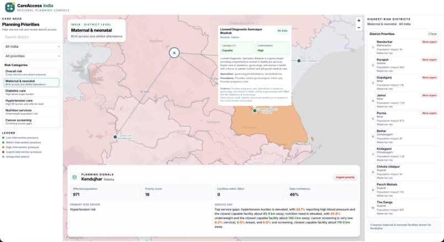Open Kodagaon district in priorities list
This screenshot has height=242, width=444.
(404, 154)
